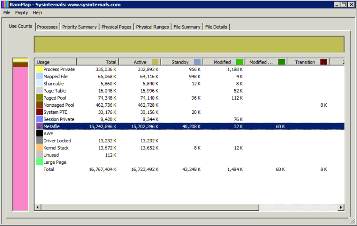
Task: Click the 462,736 K Nonpaged Pool total
Action: tap(106, 105)
